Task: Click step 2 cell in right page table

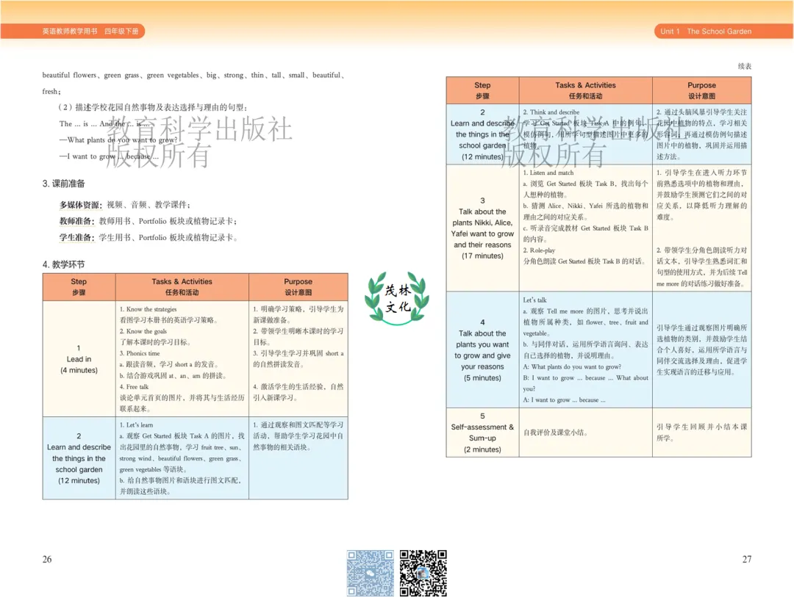Action: [482, 134]
